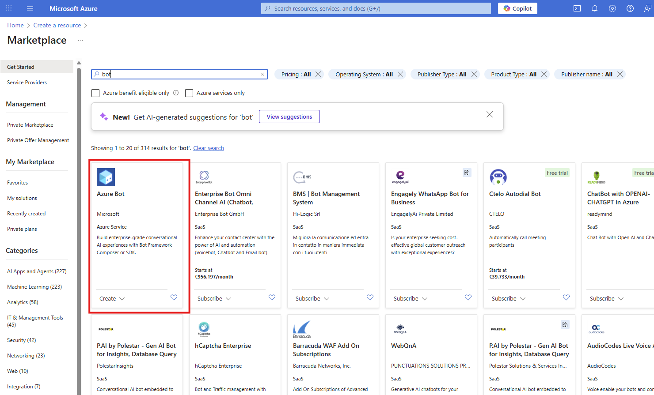Open Private Marketplace in the sidebar
The width and height of the screenshot is (654, 395).
coord(30,125)
